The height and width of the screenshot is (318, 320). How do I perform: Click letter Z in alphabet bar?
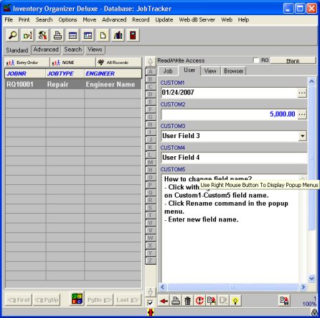pos(151,260)
